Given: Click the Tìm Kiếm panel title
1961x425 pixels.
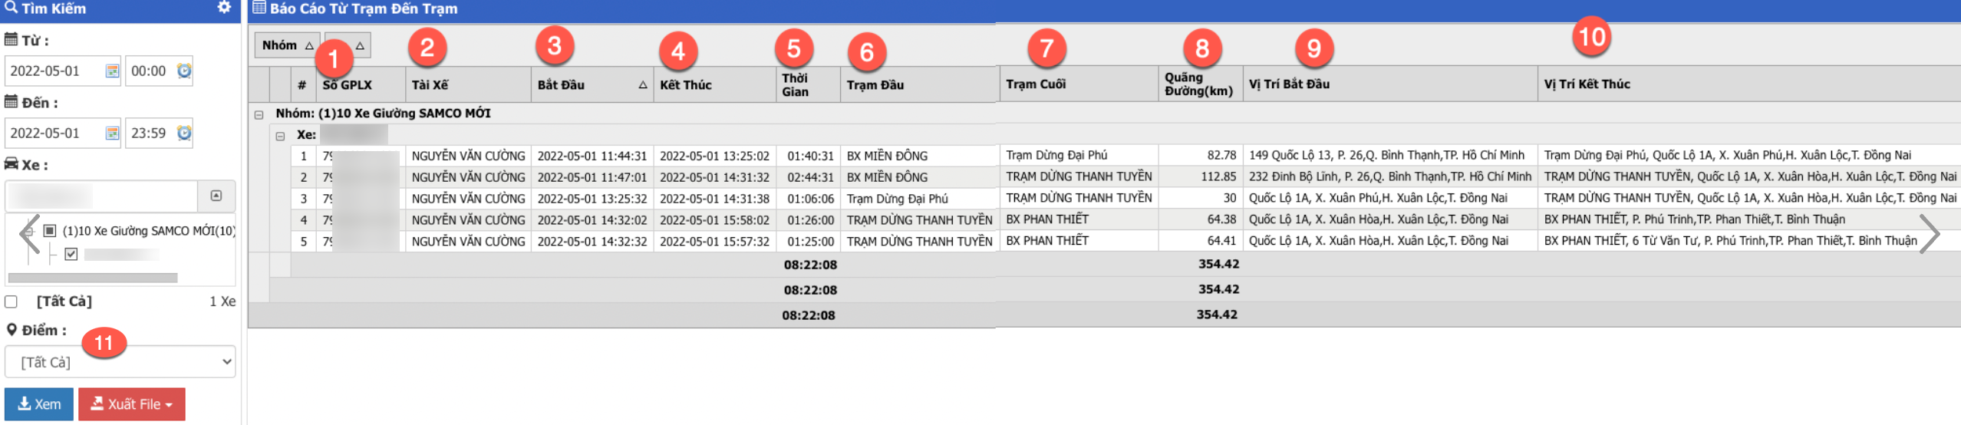Looking at the screenshot, I should pyautogui.click(x=53, y=8).
